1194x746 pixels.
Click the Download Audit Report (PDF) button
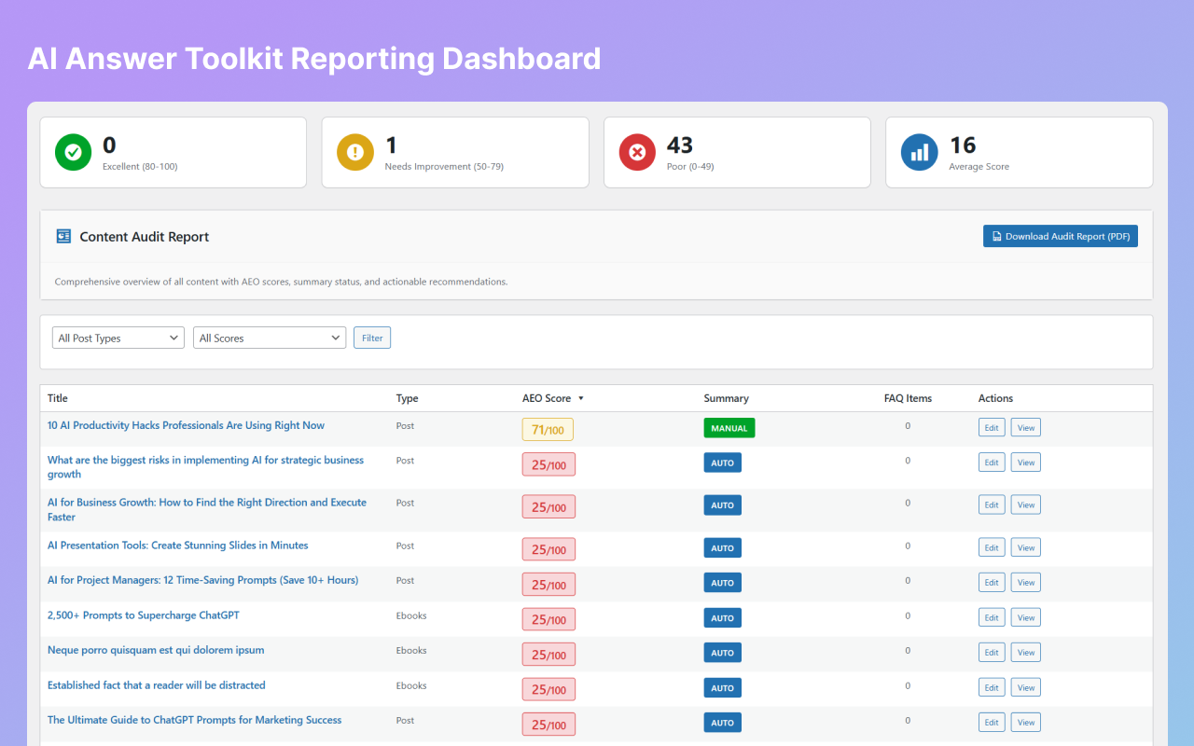[1060, 236]
